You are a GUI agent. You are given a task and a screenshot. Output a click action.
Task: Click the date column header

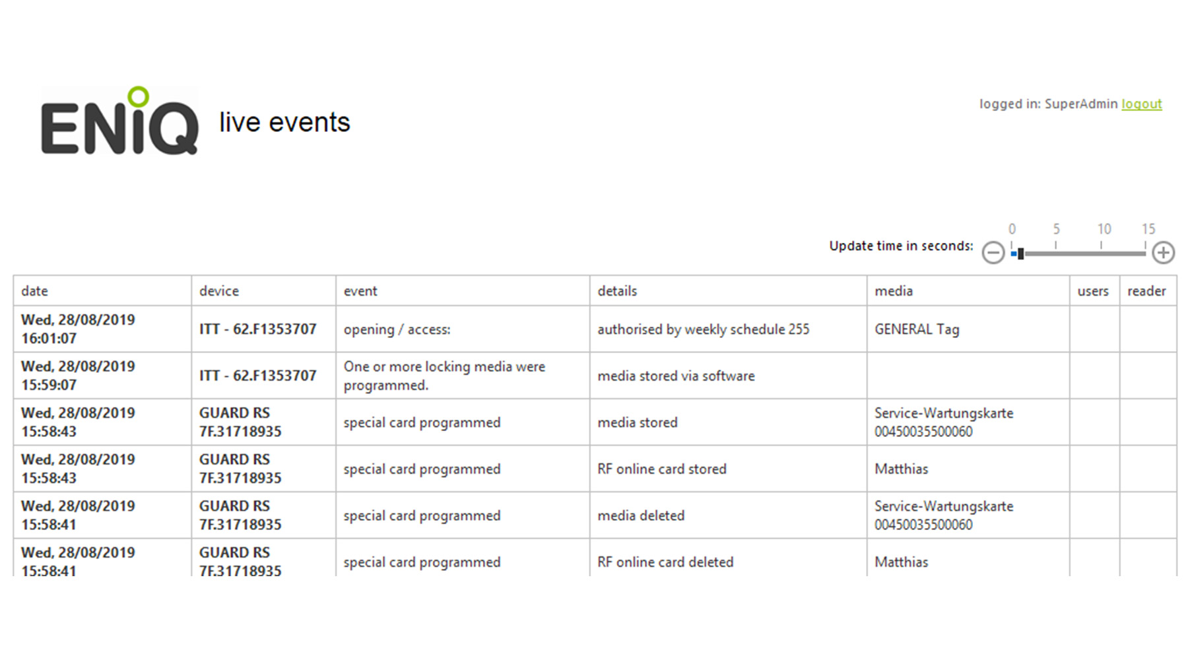[35, 291]
